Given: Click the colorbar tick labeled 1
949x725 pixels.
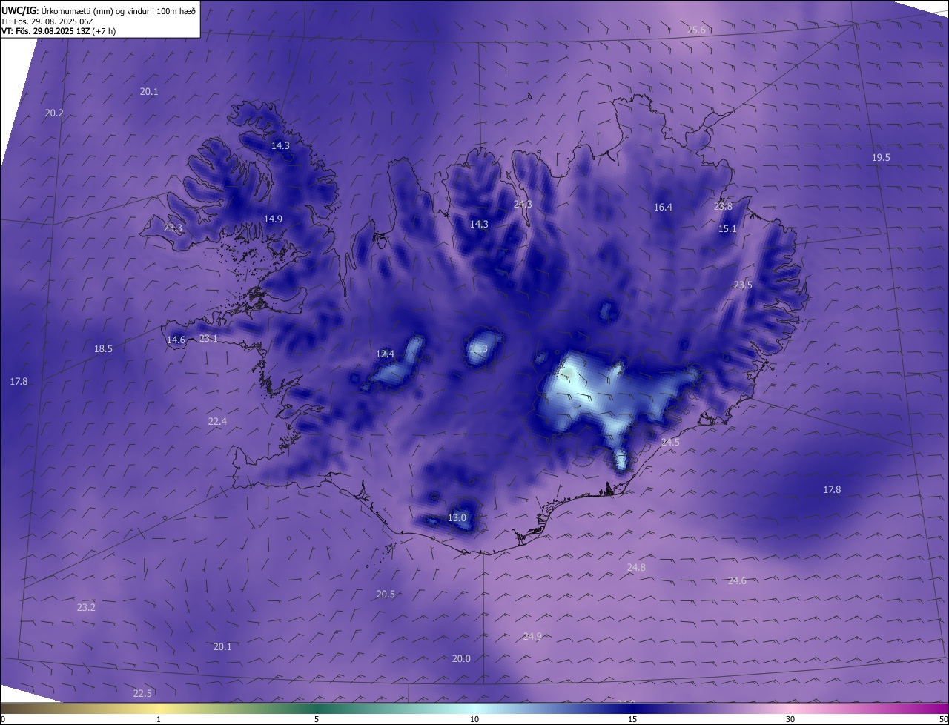Looking at the screenshot, I should (x=159, y=719).
